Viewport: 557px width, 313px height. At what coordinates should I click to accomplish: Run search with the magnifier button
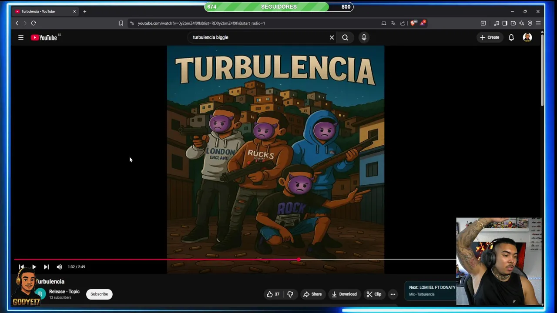[345, 37]
